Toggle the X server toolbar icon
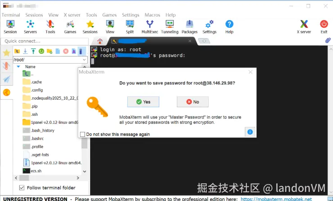This screenshot has width=333, height=201. [304, 27]
